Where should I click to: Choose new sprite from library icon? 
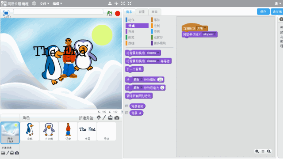(x=99, y=117)
